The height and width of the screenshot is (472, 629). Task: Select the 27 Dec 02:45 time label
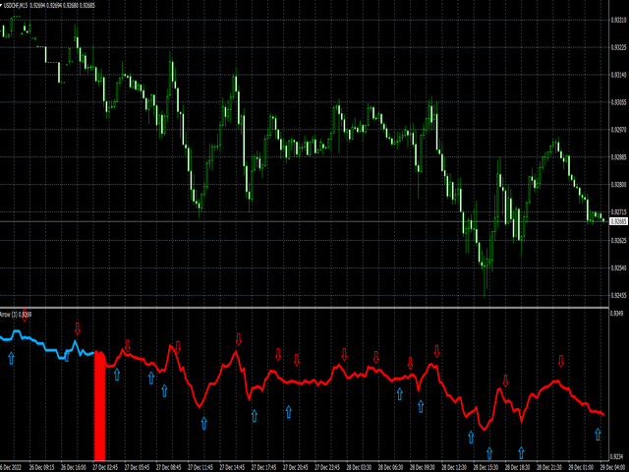coord(105,468)
